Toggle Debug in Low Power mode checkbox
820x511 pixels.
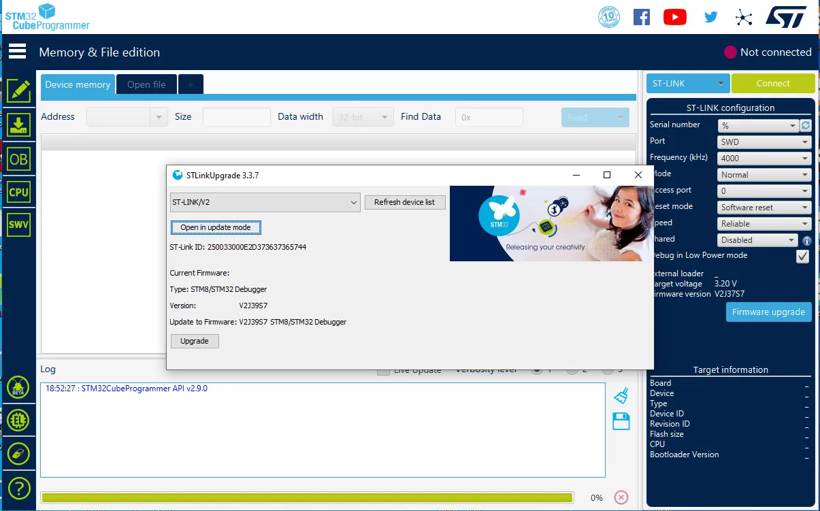[803, 257]
